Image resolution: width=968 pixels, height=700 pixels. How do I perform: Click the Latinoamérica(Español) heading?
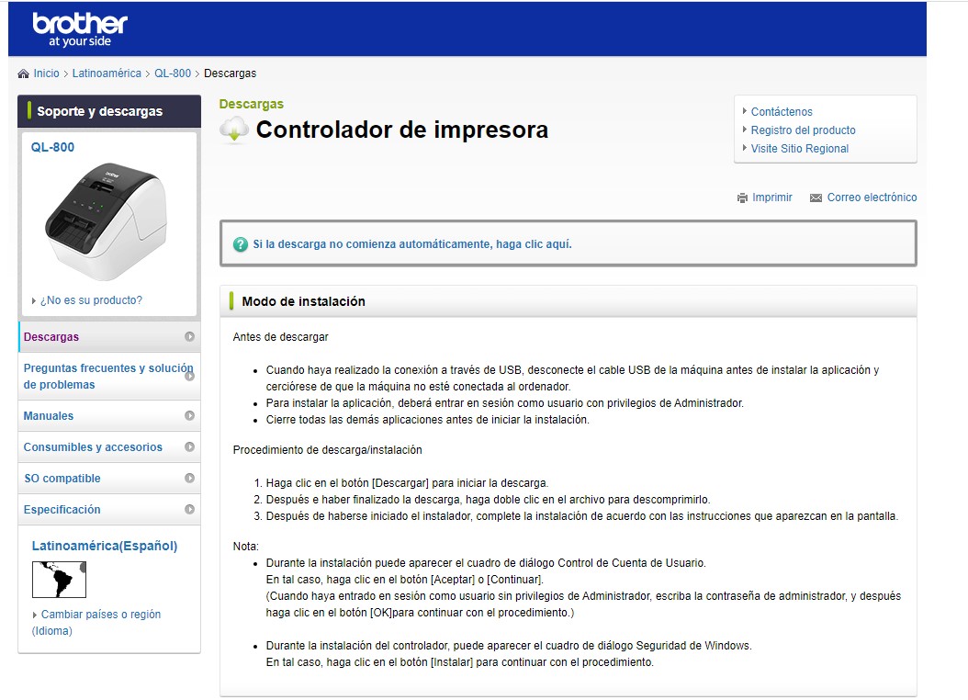point(105,547)
